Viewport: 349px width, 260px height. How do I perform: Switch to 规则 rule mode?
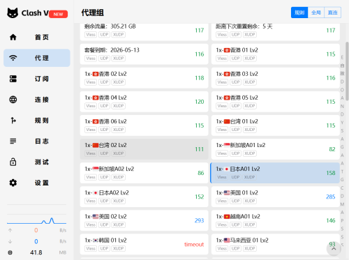299,13
